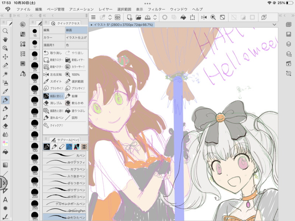This screenshot has width=295, height=221.
Task: Click the Zoom icon in command bar
Action: point(213,17)
